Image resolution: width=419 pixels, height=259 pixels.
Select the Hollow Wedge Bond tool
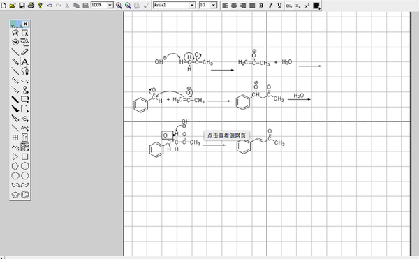pos(15,119)
